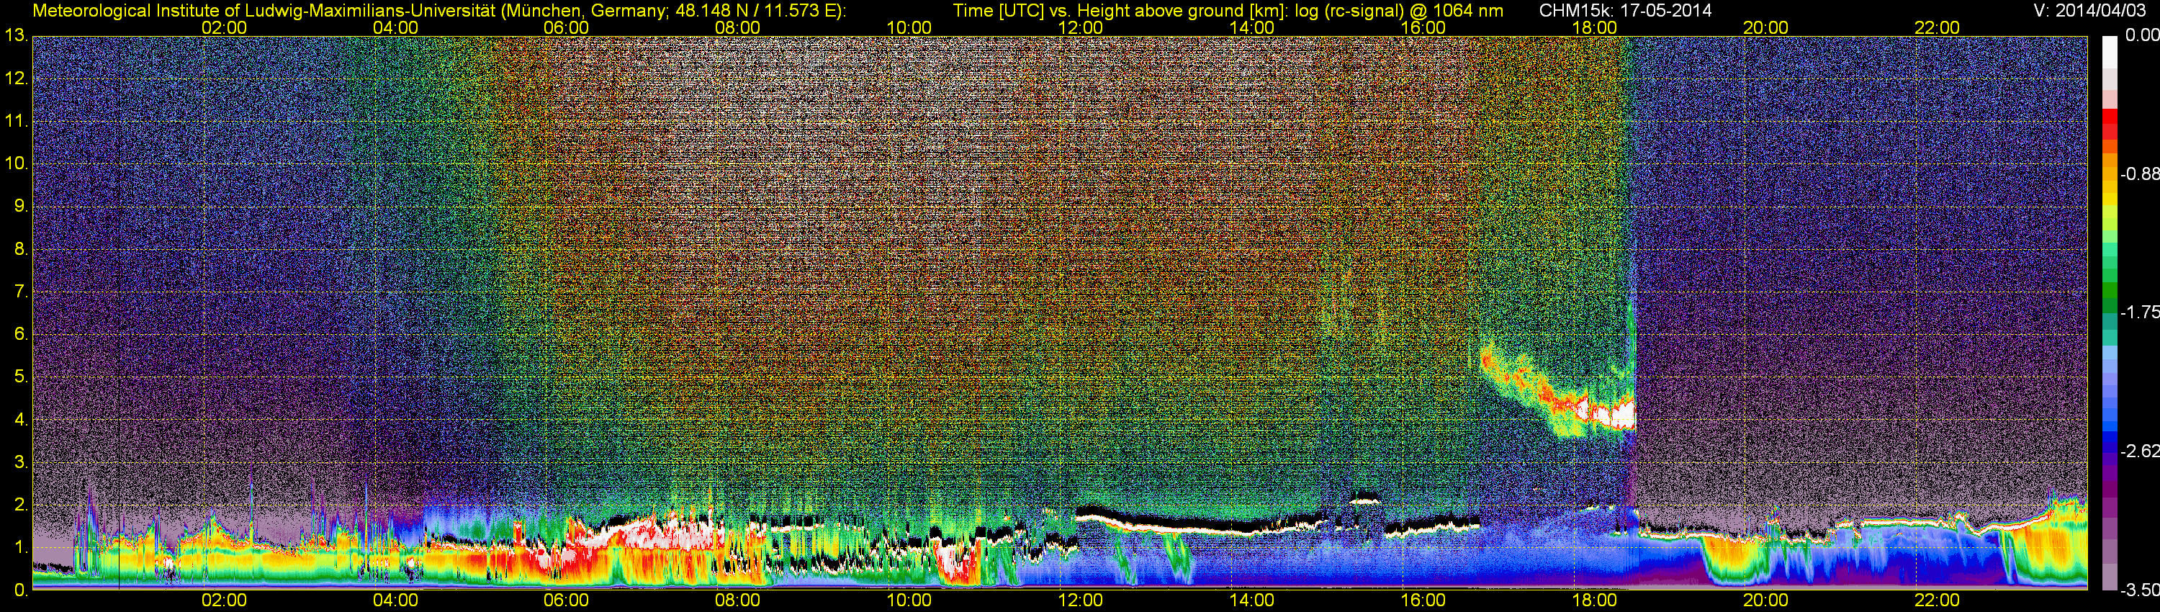Image resolution: width=2160 pixels, height=612 pixels.
Task: Pick the yellow segment of the colorbar
Action: point(2109,199)
